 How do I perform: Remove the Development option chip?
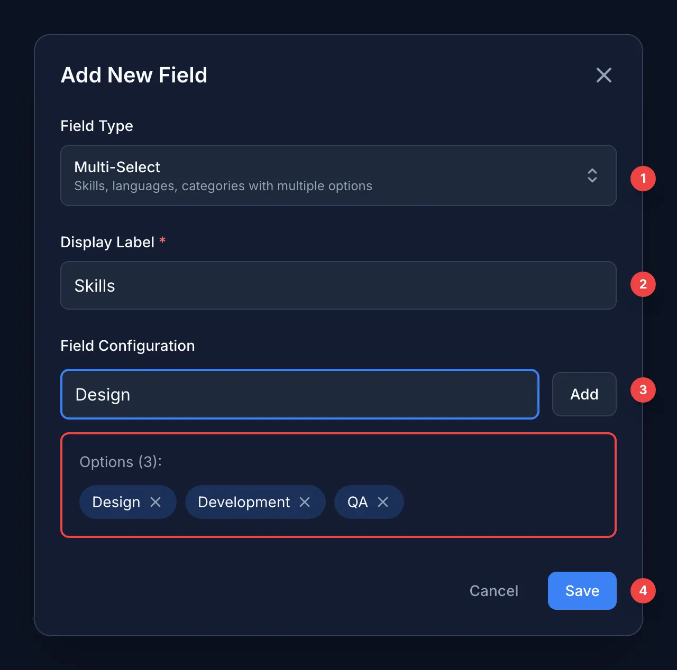(305, 502)
